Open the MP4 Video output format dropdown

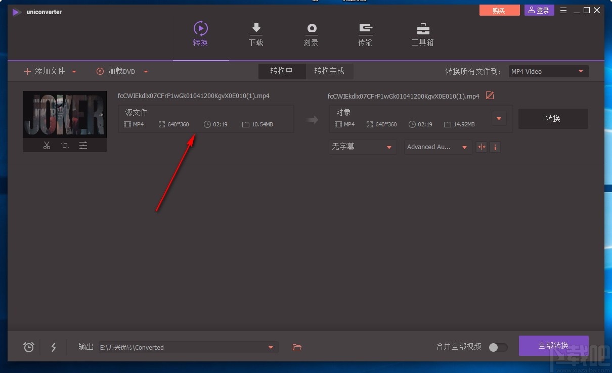548,71
